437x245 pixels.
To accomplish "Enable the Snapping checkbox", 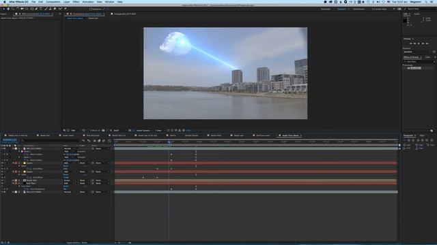I will 91,9.
